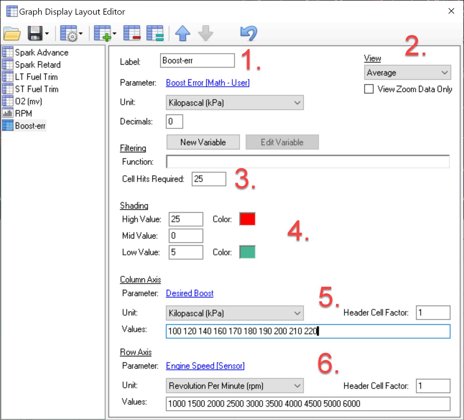Change the High Value red color swatch
464x420 pixels.
point(247,219)
